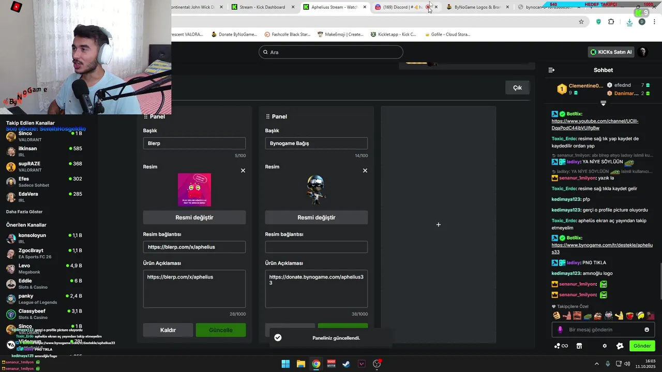Click the Bir mesaj gönderin chat input
Screen dimensions: 662x372
point(603,330)
